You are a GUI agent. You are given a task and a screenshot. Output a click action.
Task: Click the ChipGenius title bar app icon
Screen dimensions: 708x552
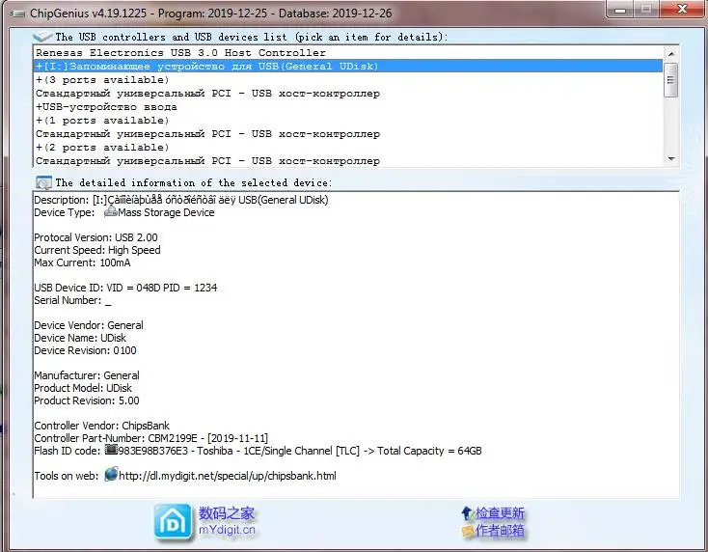coord(18,14)
